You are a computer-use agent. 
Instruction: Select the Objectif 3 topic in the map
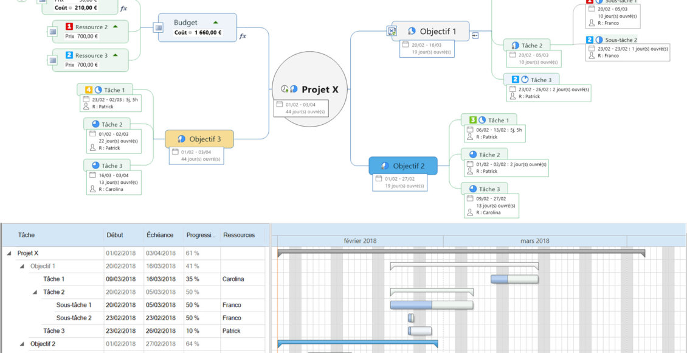(x=199, y=139)
